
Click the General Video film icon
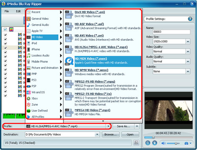tap(28, 19)
